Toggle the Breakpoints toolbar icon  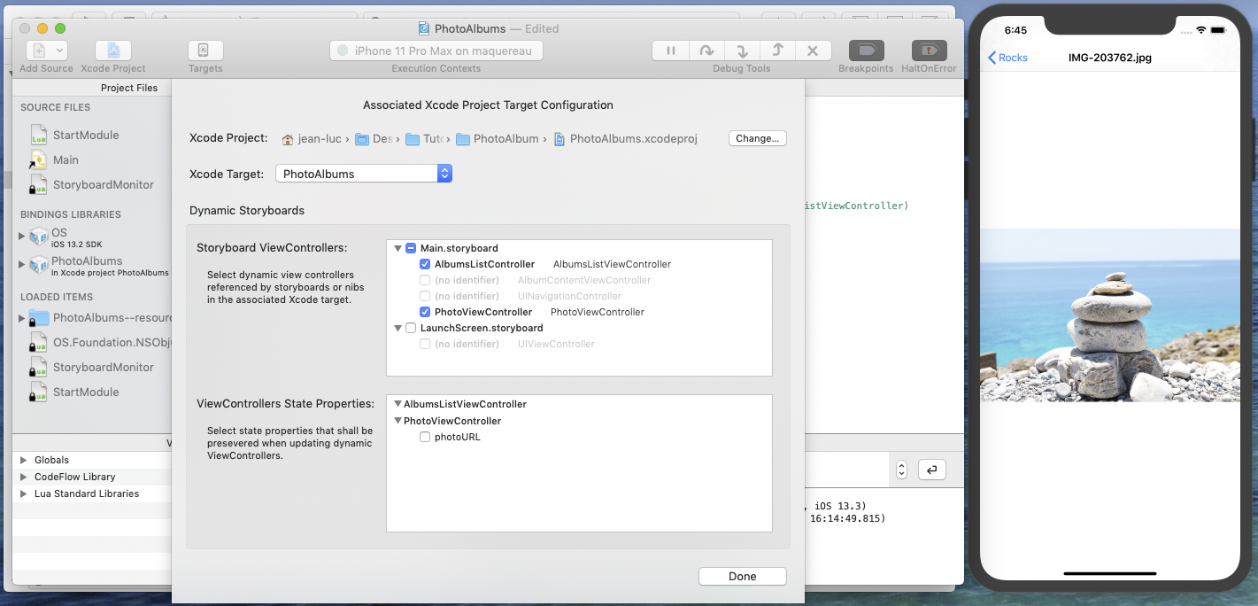coord(866,50)
